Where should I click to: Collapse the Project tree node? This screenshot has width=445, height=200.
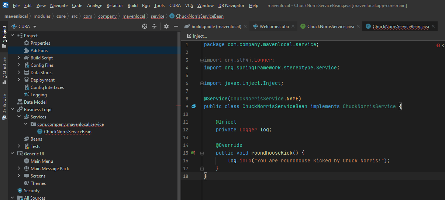(13, 36)
